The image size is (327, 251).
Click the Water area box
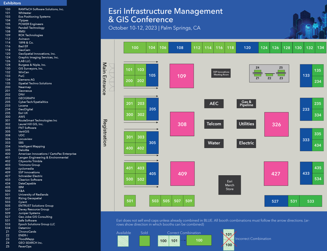pos(214,143)
